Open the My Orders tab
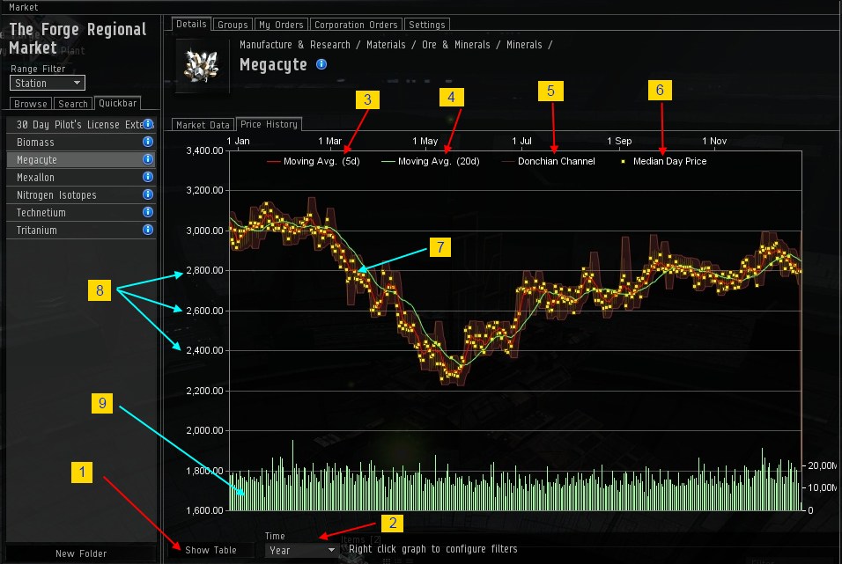This screenshot has width=842, height=564. pyautogui.click(x=281, y=25)
